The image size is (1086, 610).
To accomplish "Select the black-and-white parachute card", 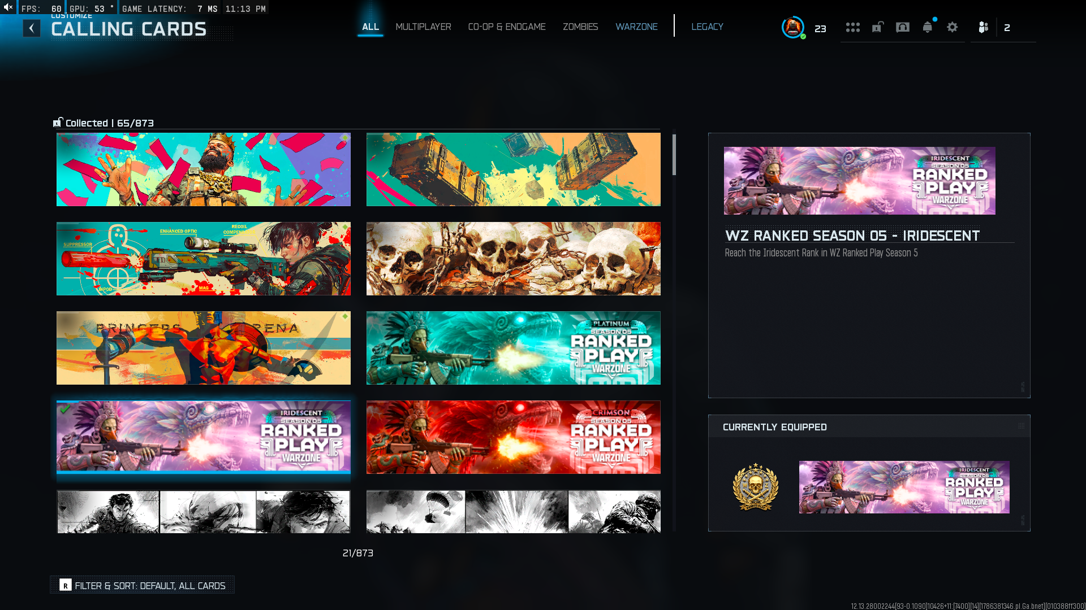I will (514, 512).
